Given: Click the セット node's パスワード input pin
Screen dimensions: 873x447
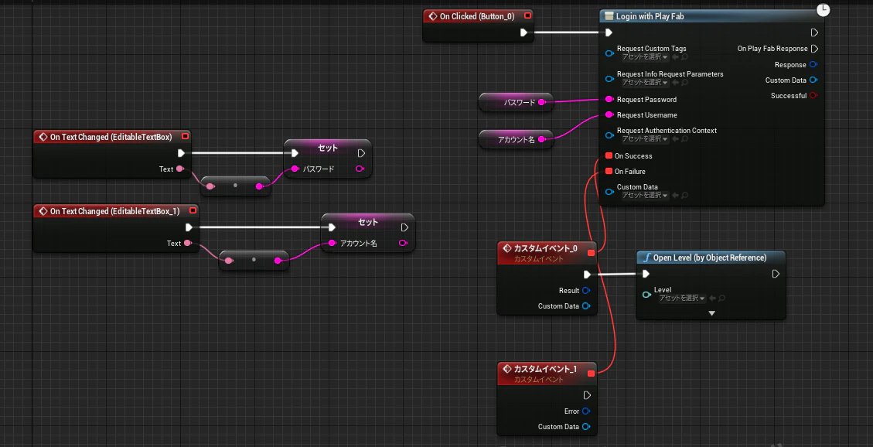Looking at the screenshot, I should pyautogui.click(x=295, y=169).
